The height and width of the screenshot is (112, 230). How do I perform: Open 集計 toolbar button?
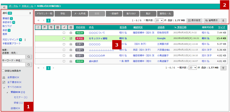pos(148,14)
